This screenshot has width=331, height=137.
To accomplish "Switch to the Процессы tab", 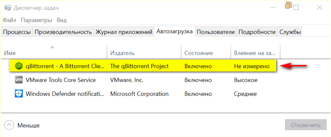I will [17, 32].
